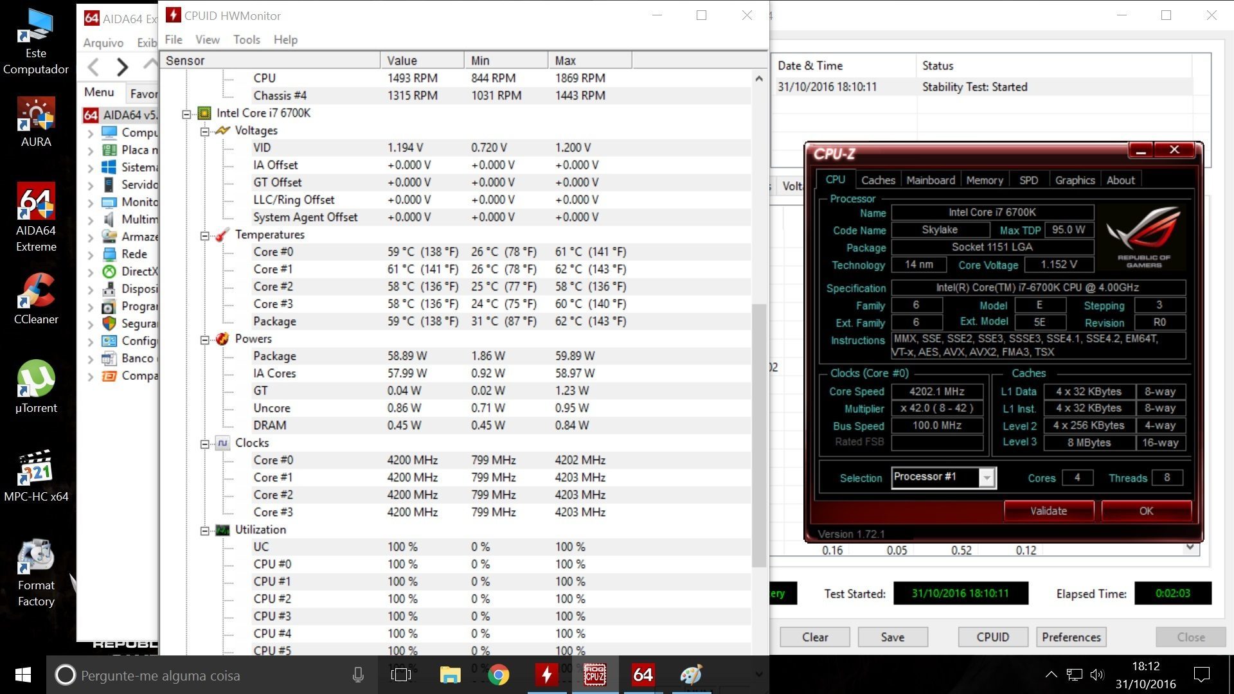Screen dimensions: 1234x694
Task: Click HWMonitor scrollbar up arrow
Action: 759,79
